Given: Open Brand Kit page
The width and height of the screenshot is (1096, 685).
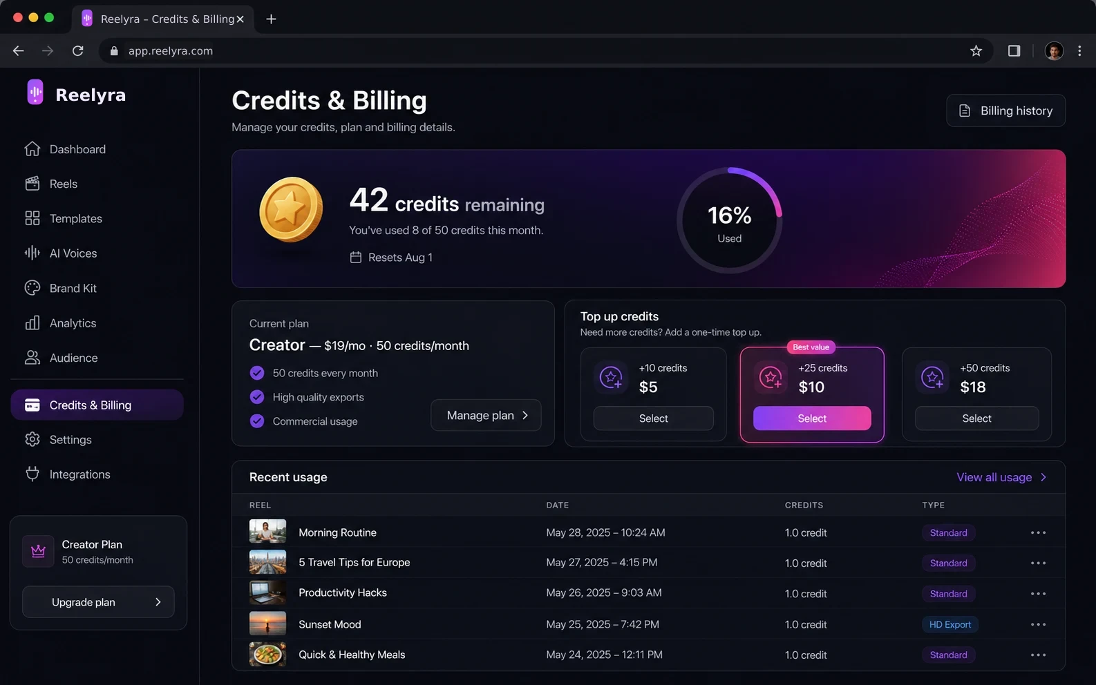Looking at the screenshot, I should pos(97,288).
